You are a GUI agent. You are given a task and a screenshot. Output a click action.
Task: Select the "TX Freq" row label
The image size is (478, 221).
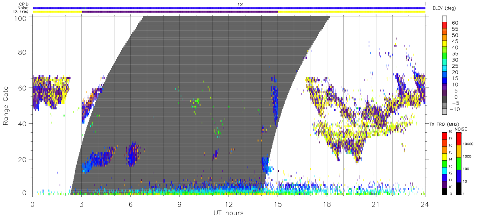(21, 12)
